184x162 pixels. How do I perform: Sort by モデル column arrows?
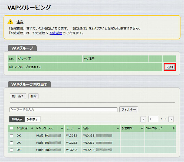[x=79, y=128]
